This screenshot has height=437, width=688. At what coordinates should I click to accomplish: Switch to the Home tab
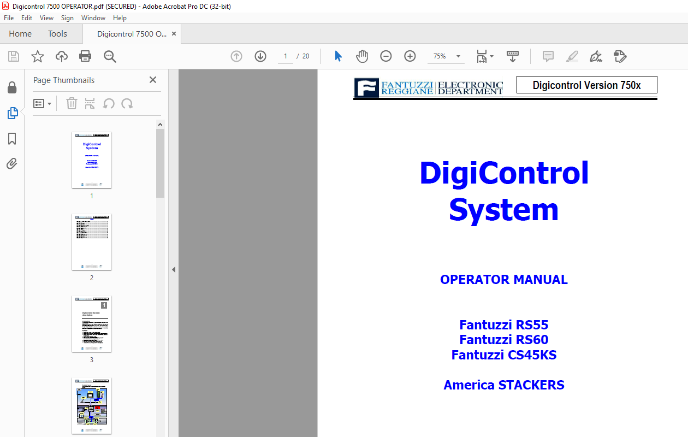coord(20,34)
